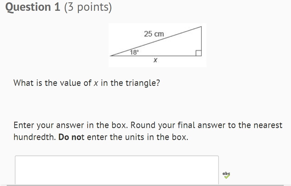
Task: Click the green checkmark under abc
Action: point(227,177)
